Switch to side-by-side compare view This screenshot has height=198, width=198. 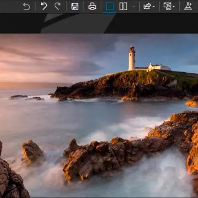coord(123,6)
